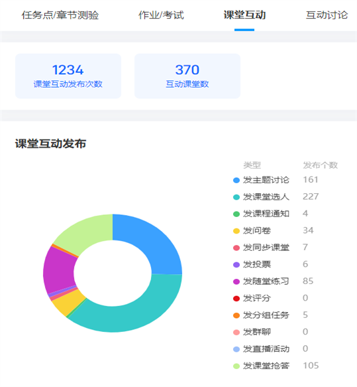Open the 作业/考试 tab
357x387 pixels.
pos(161,15)
